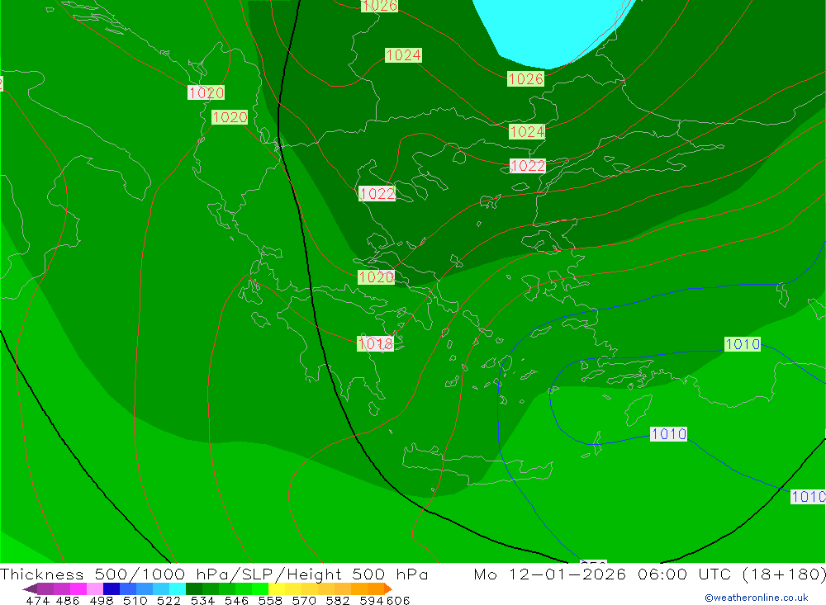The width and height of the screenshot is (826, 605).
Task: Click the blue 1010 label on white background
Action: [x=668, y=434]
